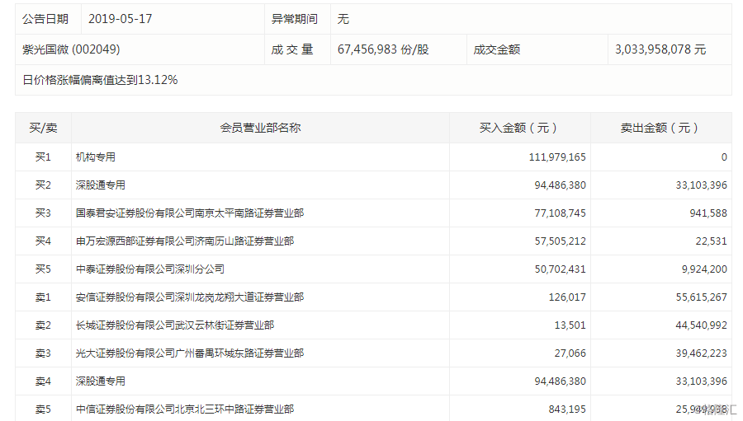Click the 买3 rank cell

(x=43, y=213)
